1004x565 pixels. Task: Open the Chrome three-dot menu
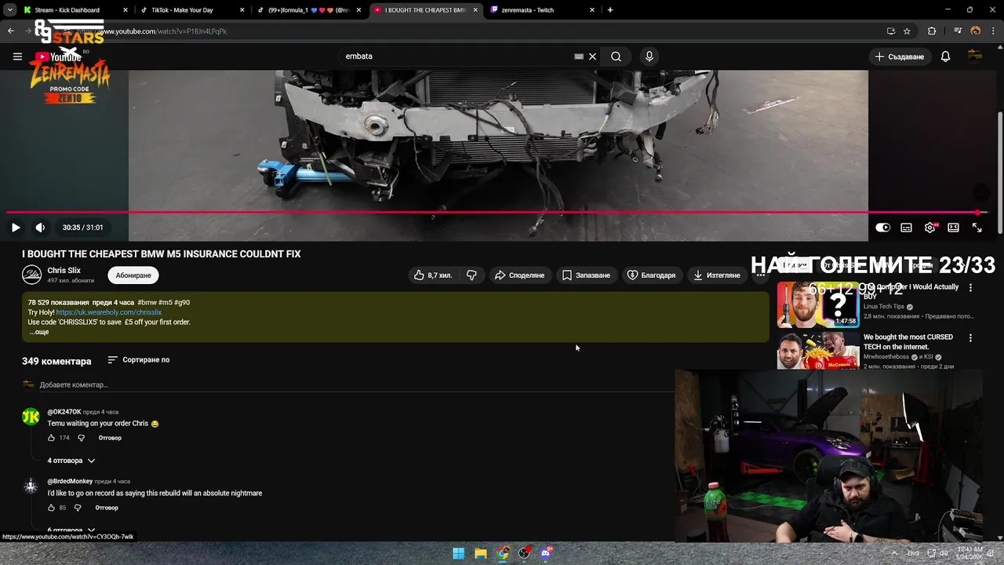[995, 31]
